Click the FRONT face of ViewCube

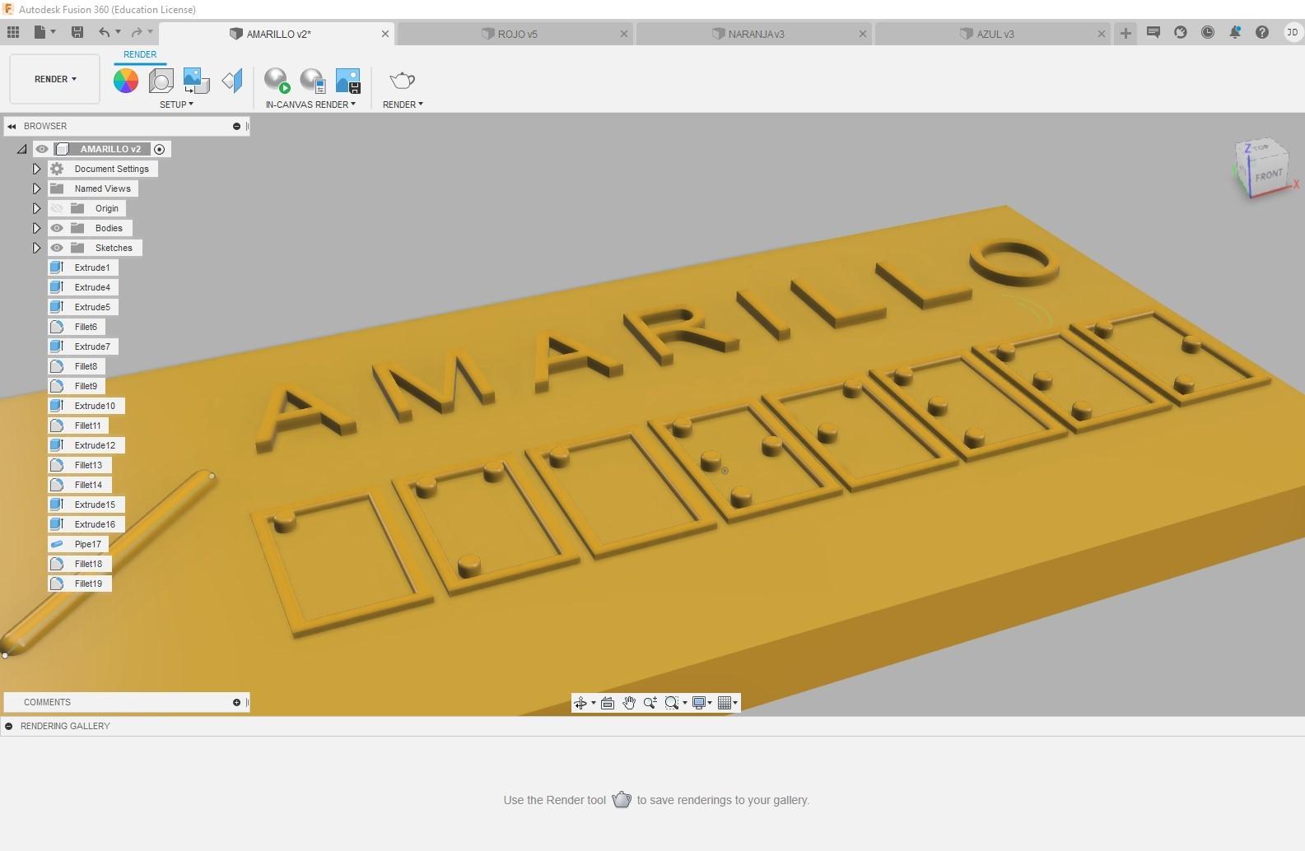click(1269, 174)
